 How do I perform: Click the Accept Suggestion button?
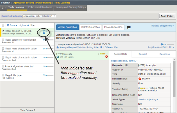tap(68, 27)
